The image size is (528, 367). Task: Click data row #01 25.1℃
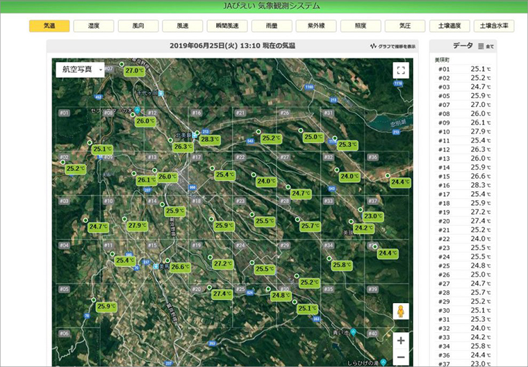tap(463, 69)
